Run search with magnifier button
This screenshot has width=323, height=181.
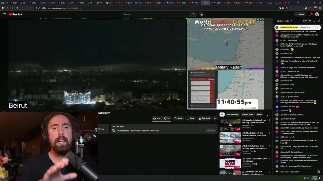tap(193, 14)
